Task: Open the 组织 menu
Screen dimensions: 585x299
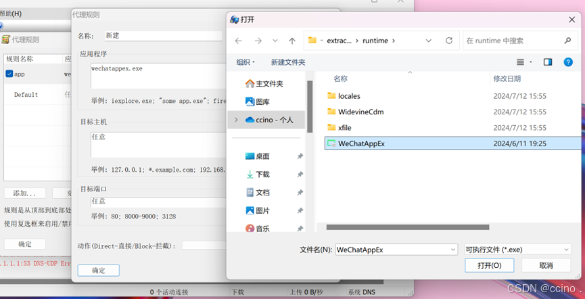Action: (245, 62)
